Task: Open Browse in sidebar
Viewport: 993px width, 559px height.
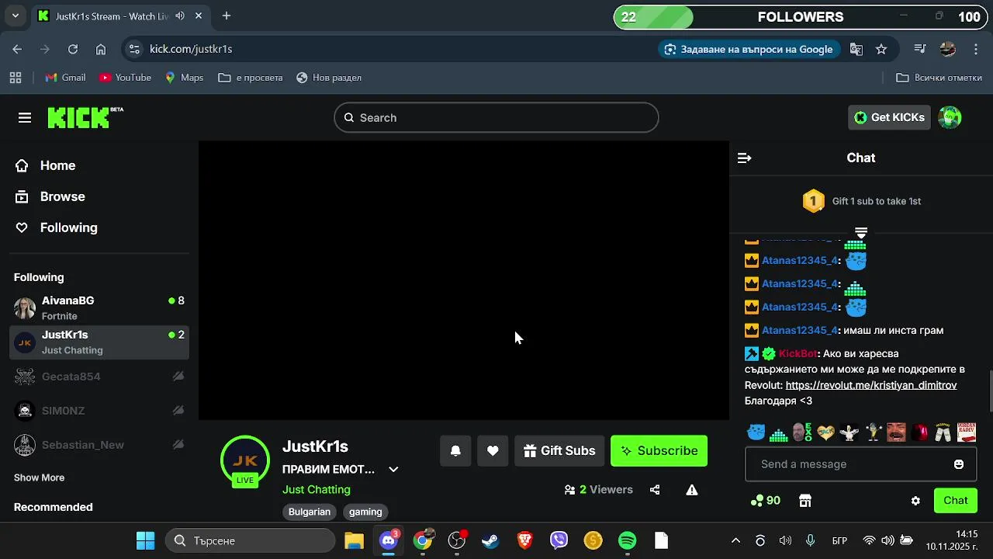Action: [x=51, y=196]
